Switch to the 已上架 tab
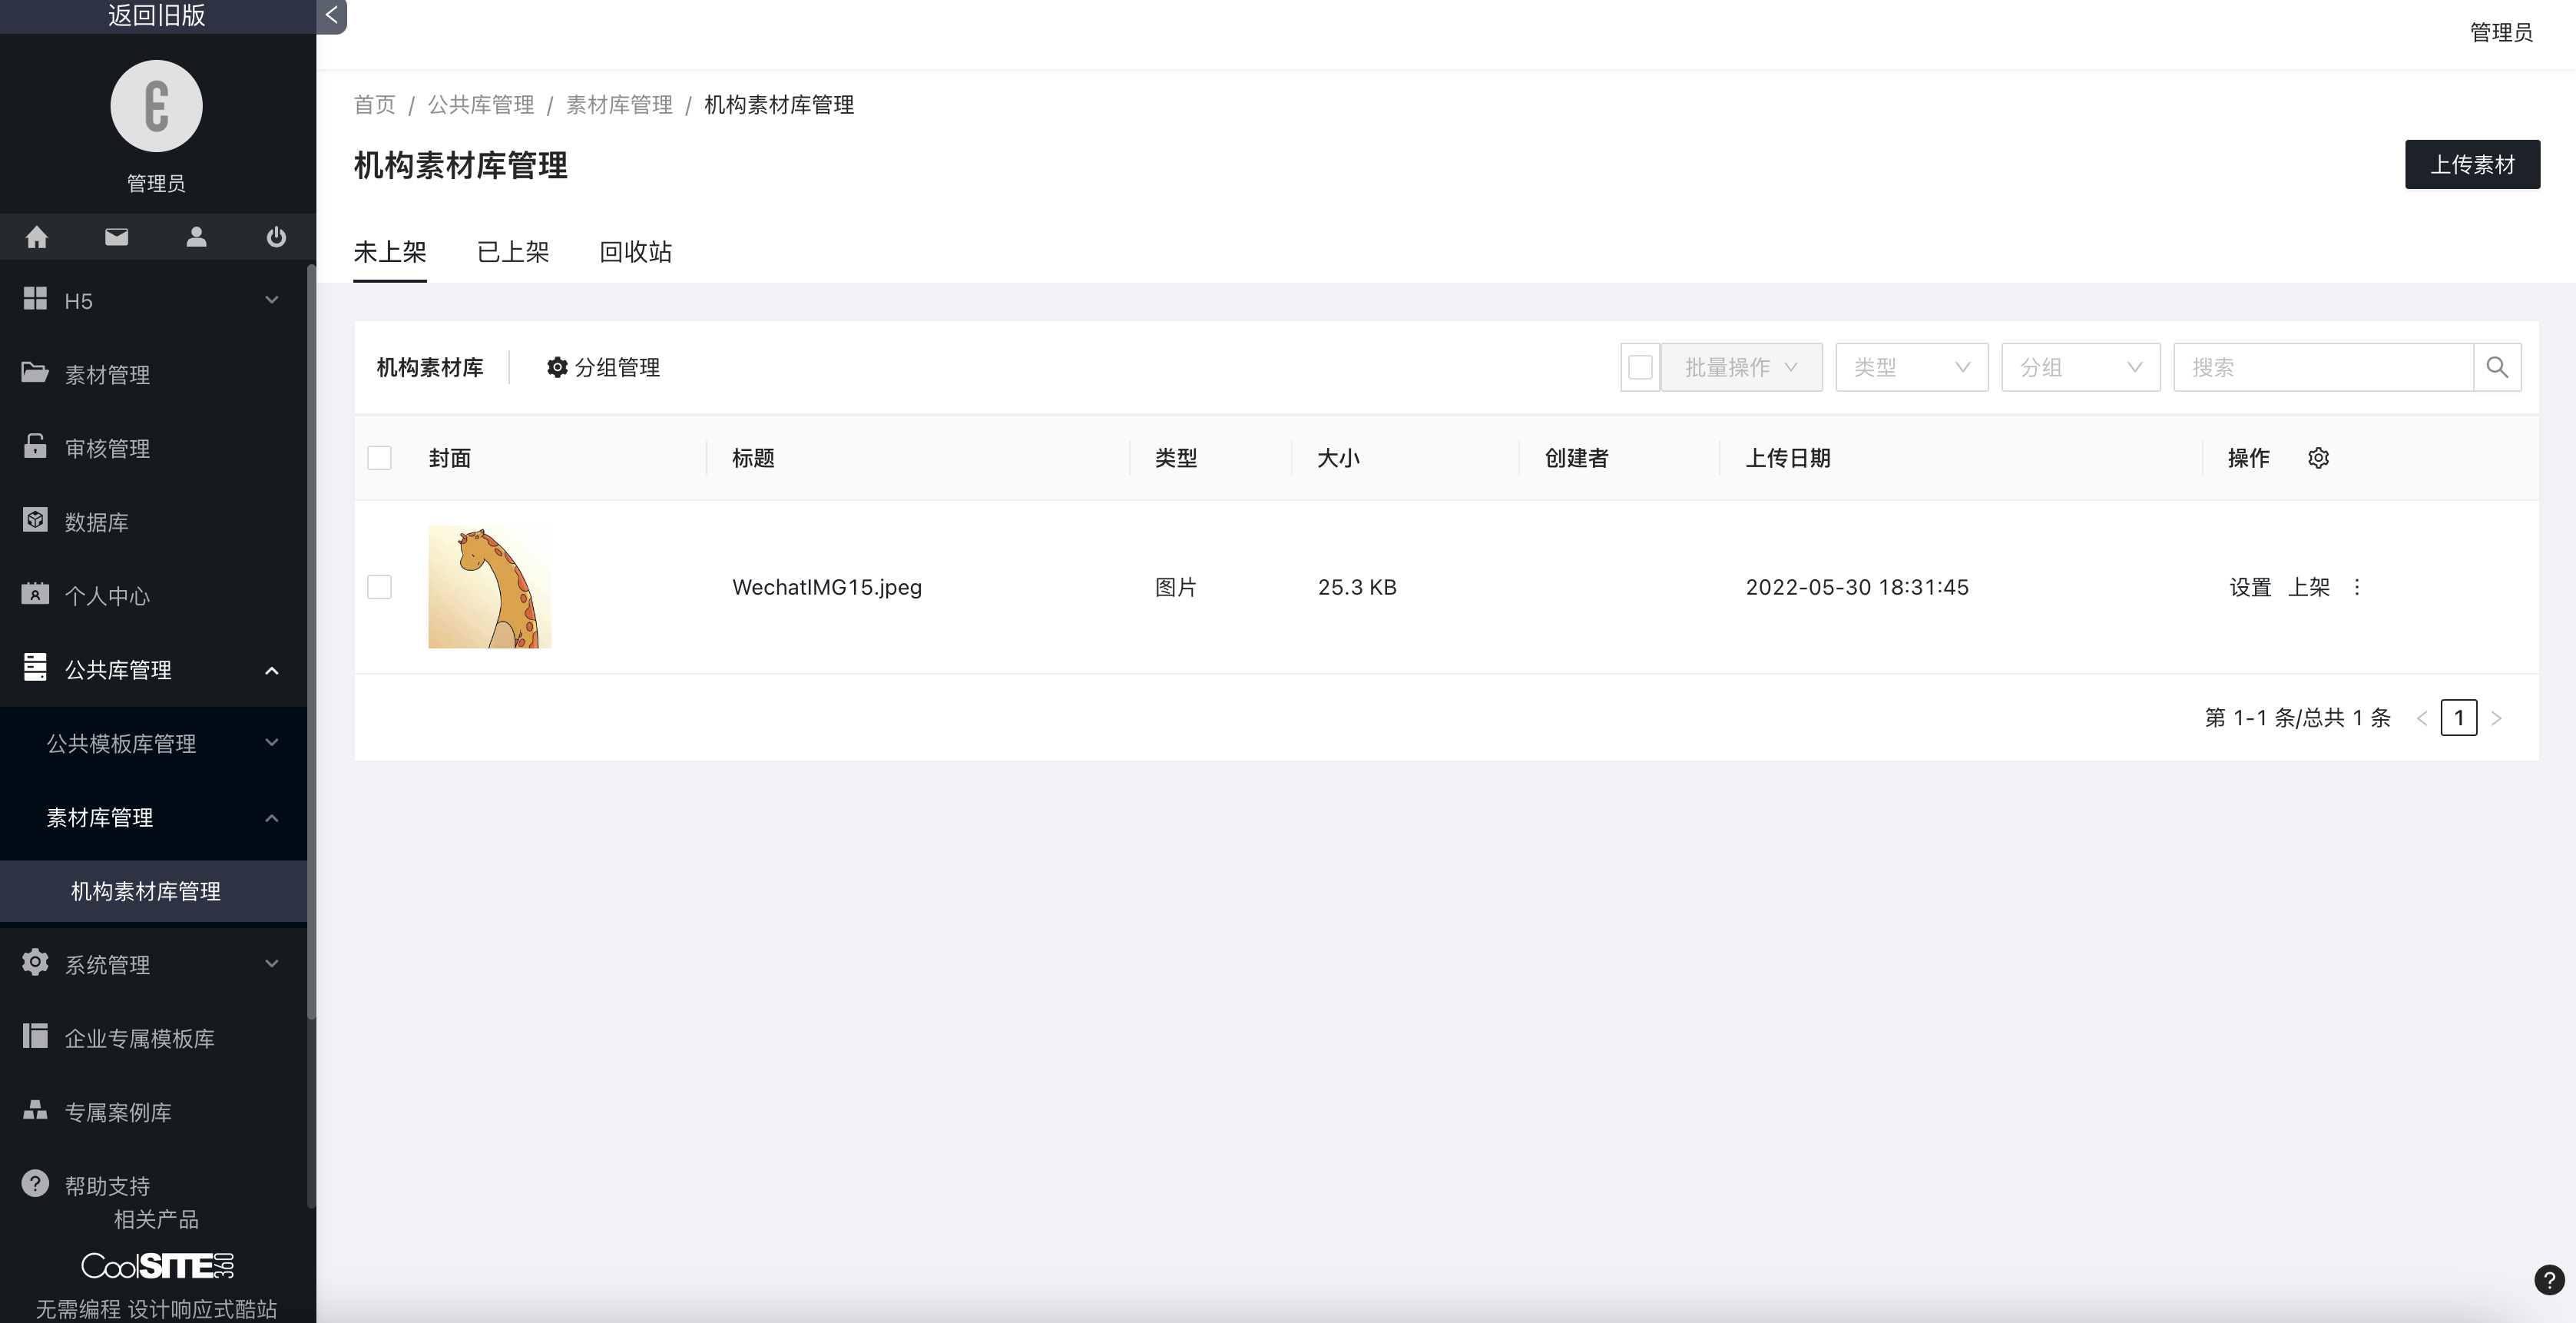This screenshot has width=2576, height=1323. [x=513, y=252]
